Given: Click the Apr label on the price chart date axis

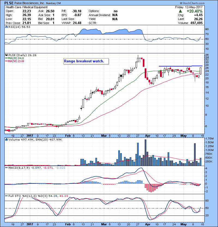Looking at the screenshot, I should [148, 136].
